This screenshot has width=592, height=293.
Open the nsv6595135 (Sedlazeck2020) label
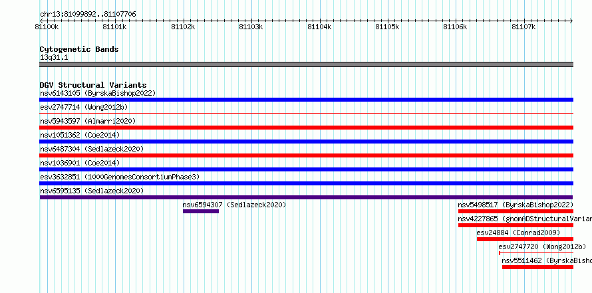click(92, 191)
